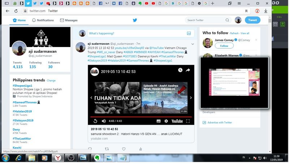Image resolution: width=289 pixels, height=164 pixels.
Task: Click aji sudarmawan profile name in sidebar
Action: coord(43,51)
